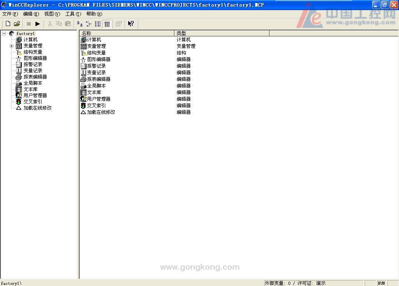This screenshot has width=399, height=286.
Task: Click the Copy toolbar icon
Action: click(x=59, y=24)
